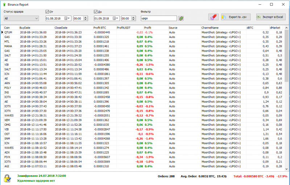The image size is (290, 185).
Task: Sort by the Profit BTC column header
Action: tap(104, 27)
